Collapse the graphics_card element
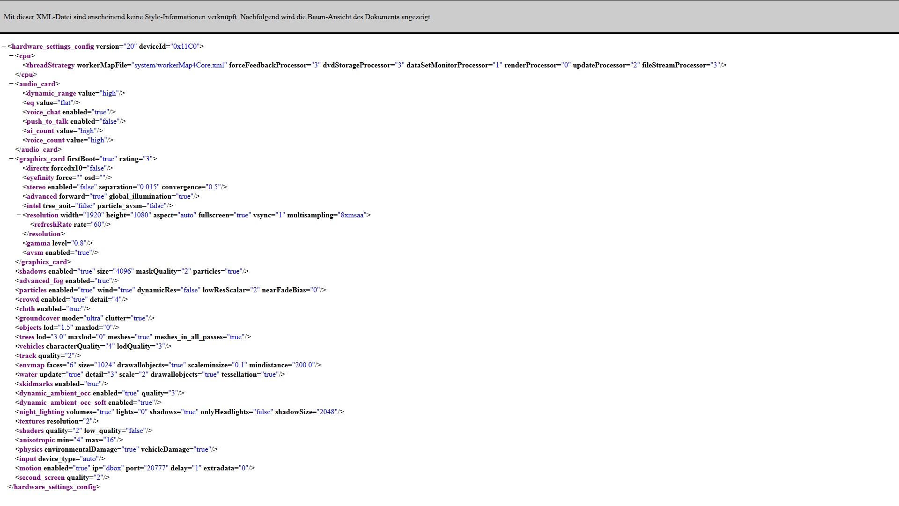The width and height of the screenshot is (899, 506). pos(11,159)
